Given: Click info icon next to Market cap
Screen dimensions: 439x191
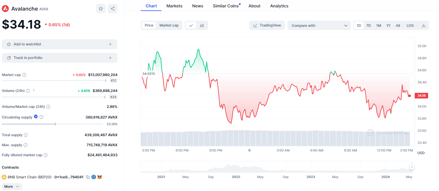Looking at the screenshot, I should pos(24,75).
